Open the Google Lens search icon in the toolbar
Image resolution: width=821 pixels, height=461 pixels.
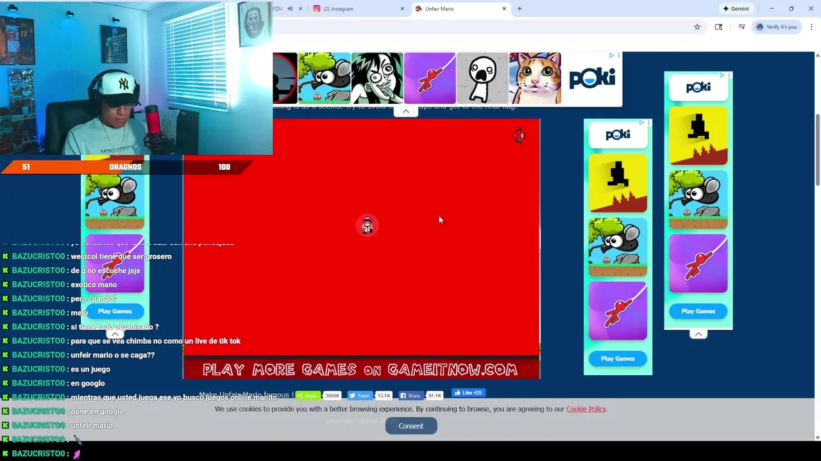(718, 27)
